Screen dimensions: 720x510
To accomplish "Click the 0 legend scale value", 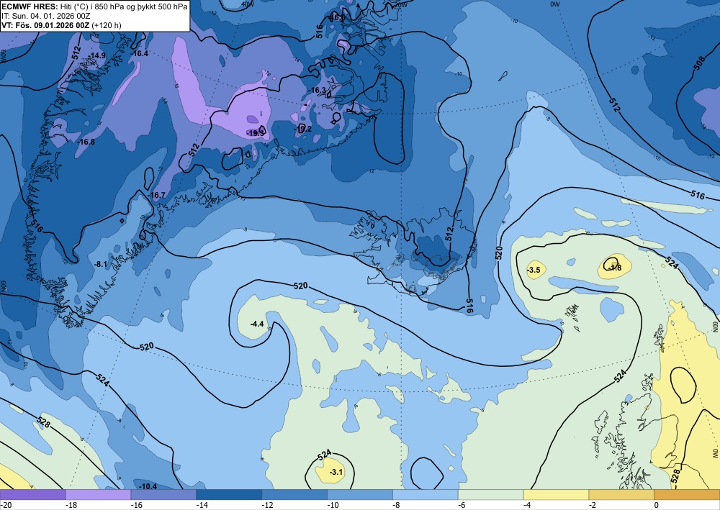I will [x=657, y=505].
